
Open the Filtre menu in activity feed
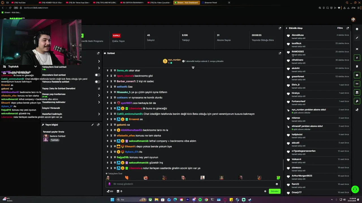point(340,28)
